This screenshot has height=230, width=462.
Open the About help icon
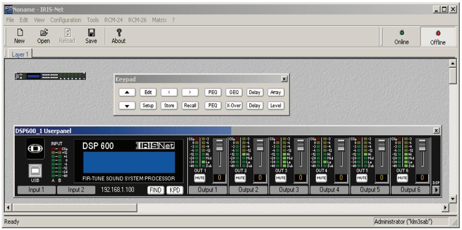coord(119,36)
